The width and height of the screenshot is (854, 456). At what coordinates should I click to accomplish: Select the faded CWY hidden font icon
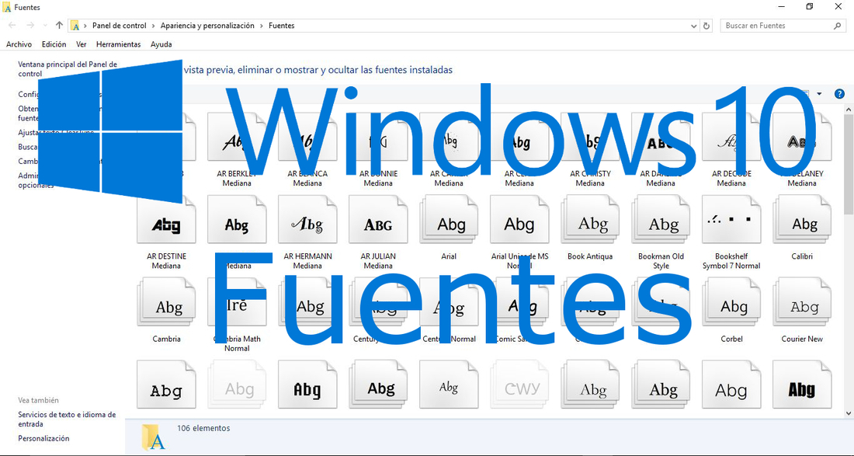click(x=519, y=385)
